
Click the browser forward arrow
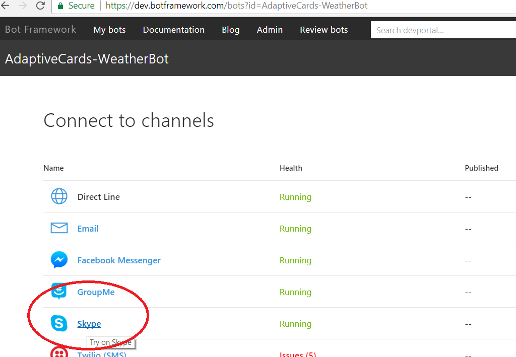(22, 5)
